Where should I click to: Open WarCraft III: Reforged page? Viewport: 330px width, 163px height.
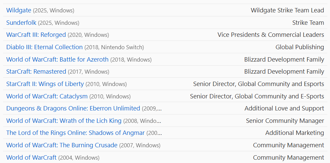[x=36, y=35]
